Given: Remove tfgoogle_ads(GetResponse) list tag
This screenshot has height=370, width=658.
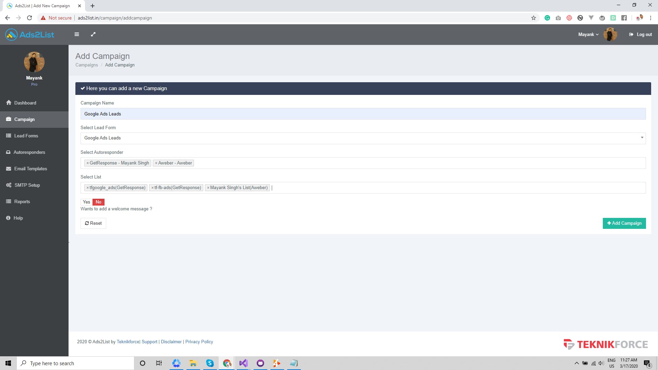Looking at the screenshot, I should pyautogui.click(x=88, y=188).
